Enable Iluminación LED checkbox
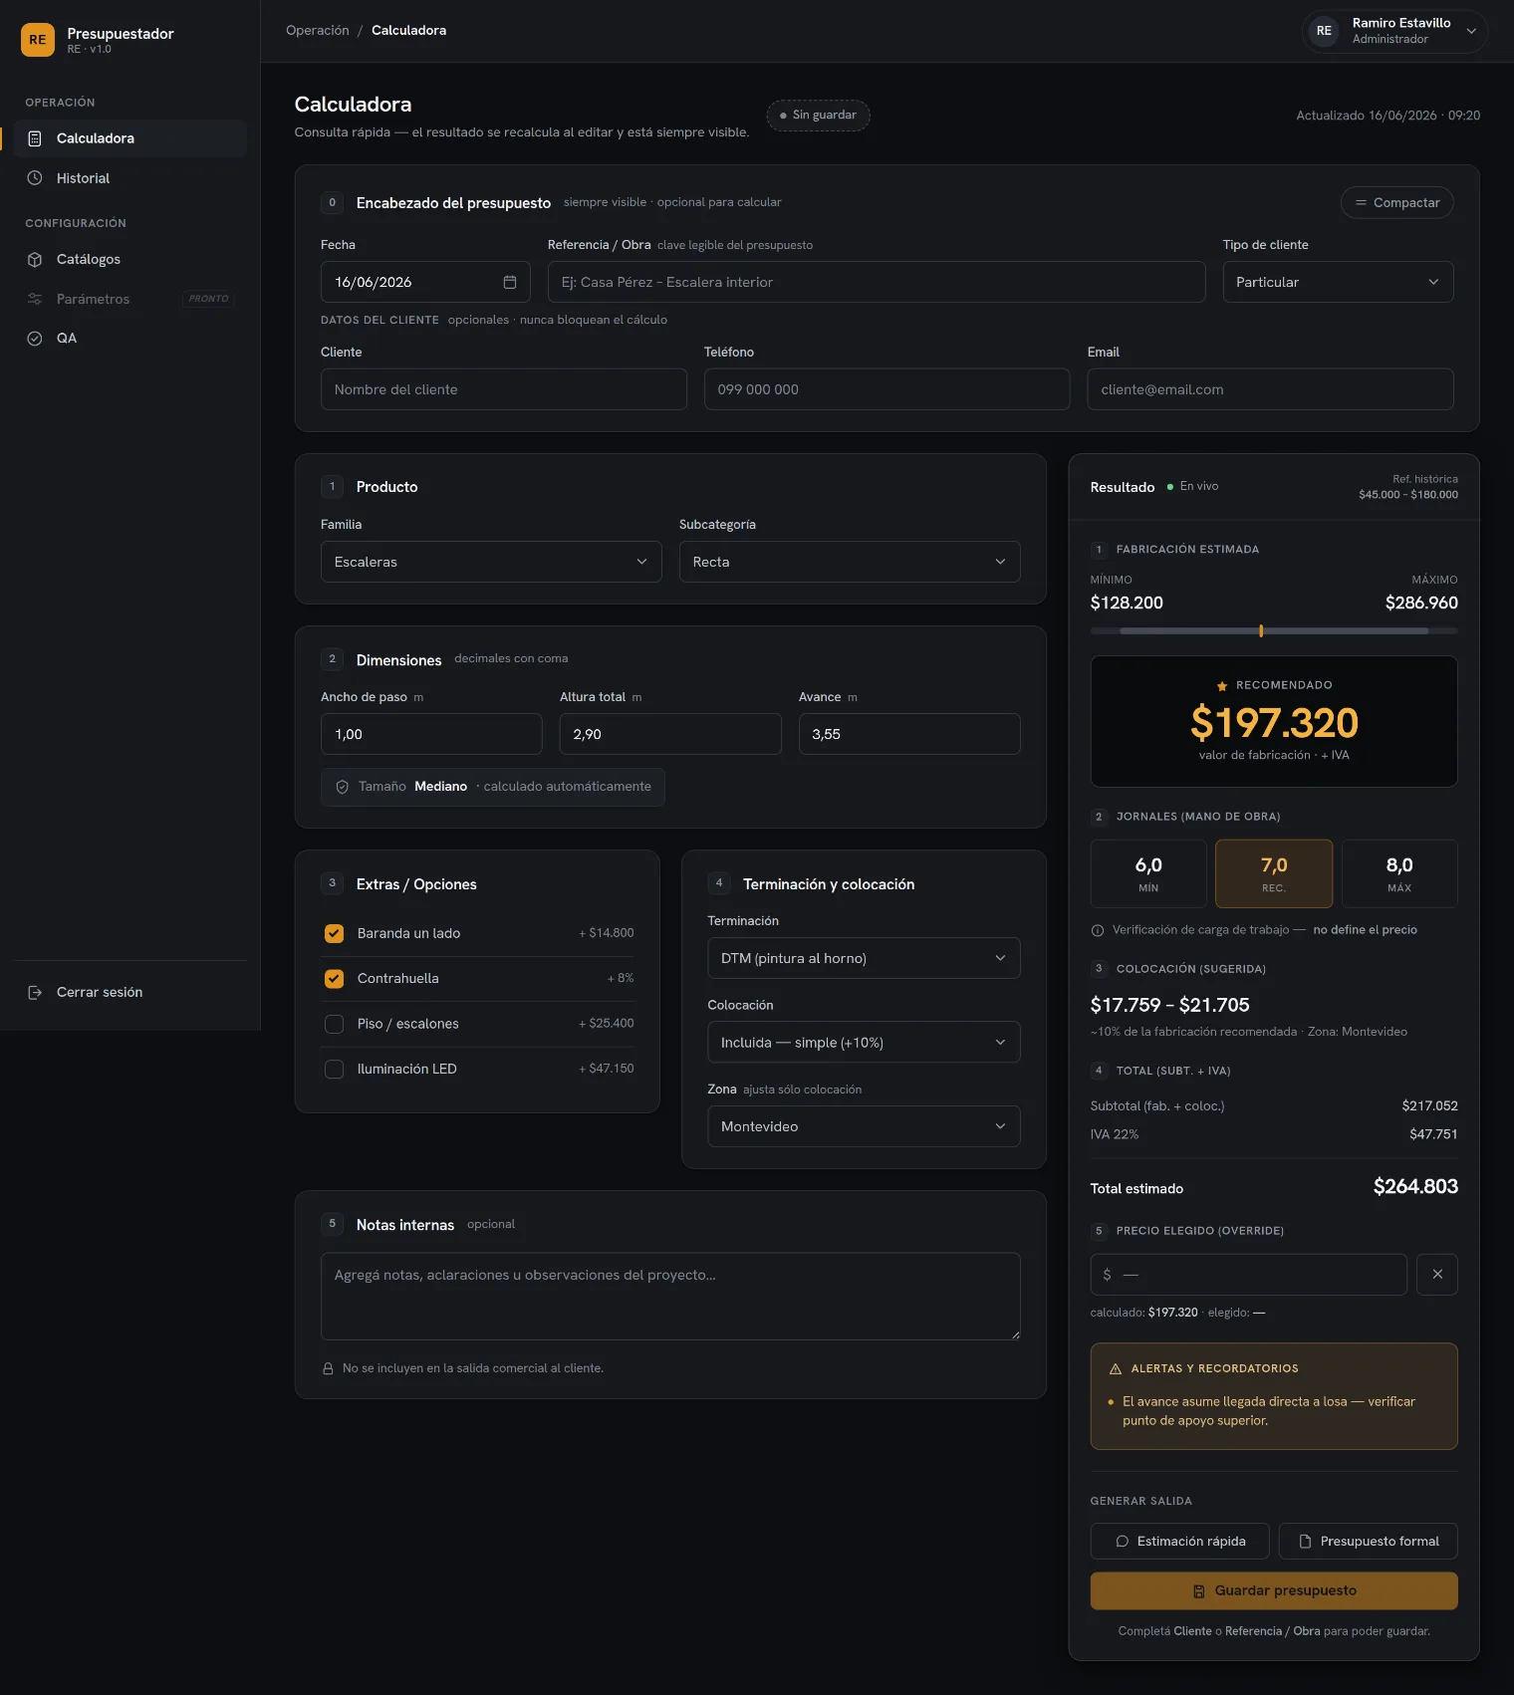 [x=335, y=1069]
